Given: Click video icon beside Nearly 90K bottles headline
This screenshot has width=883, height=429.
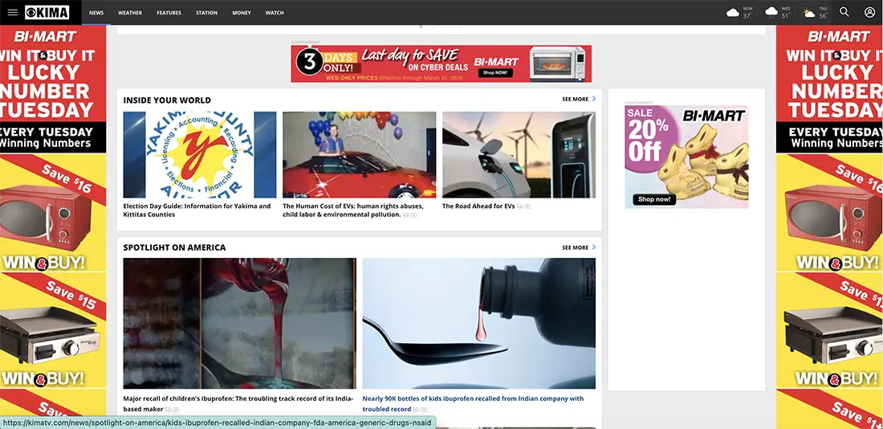Looking at the screenshot, I should coord(424,410).
